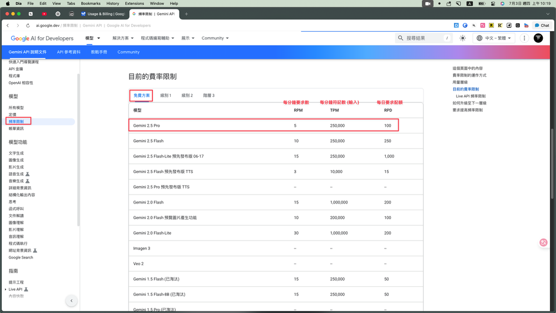
Task: Open the Google AI for Developers home logo
Action: point(42,38)
